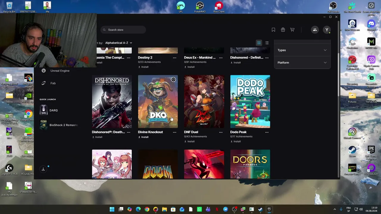Open the gift rewards icon
This screenshot has height=214, width=381.
[283, 30]
